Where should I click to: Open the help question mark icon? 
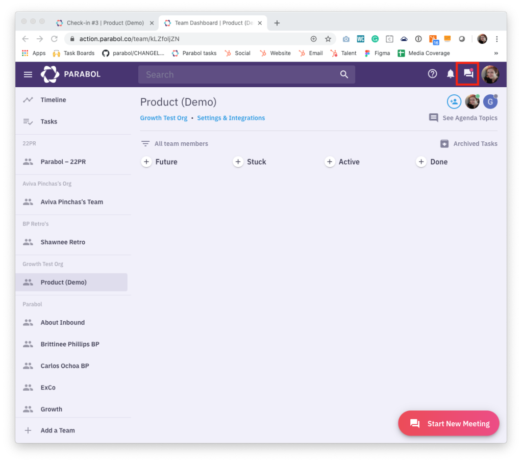tap(432, 74)
